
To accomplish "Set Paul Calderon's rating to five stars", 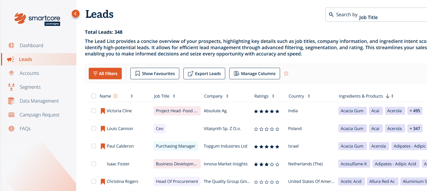I will tap(277, 147).
